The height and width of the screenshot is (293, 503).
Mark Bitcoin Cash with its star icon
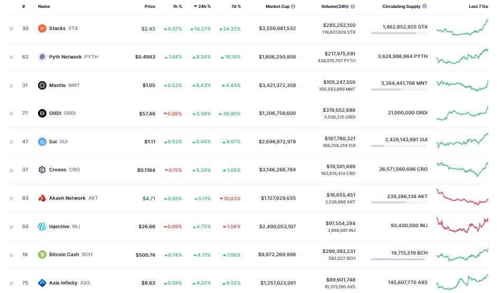pyautogui.click(x=12, y=255)
